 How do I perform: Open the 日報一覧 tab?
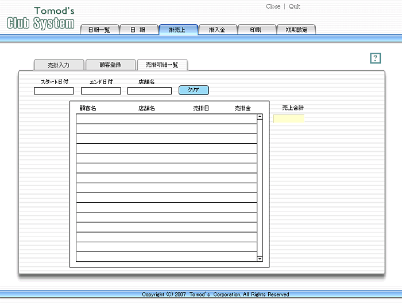pyautogui.click(x=99, y=30)
